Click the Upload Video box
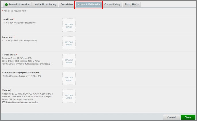The image size is (197, 121). click(x=69, y=97)
